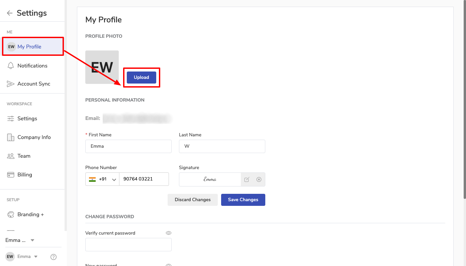Click the Account Sync paper plane icon

11,84
